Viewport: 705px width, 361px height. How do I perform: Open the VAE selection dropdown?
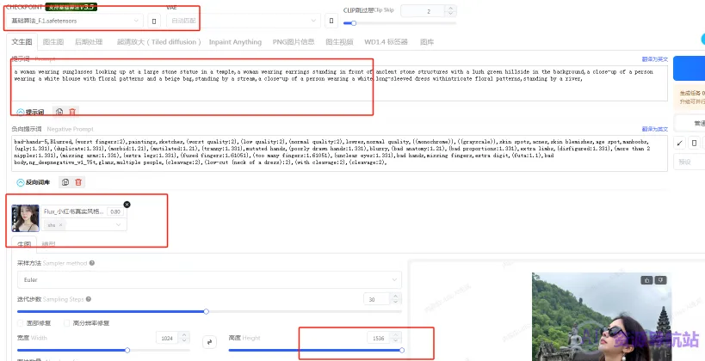[x=245, y=20]
